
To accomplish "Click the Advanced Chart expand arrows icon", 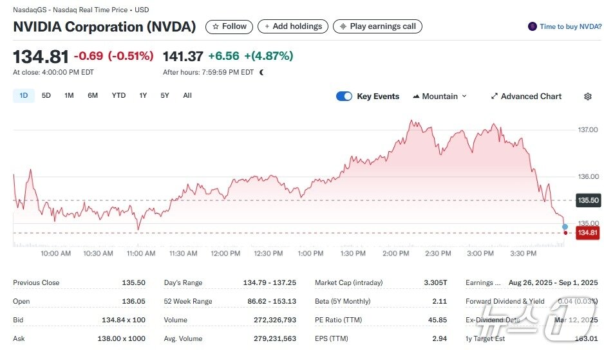I will coord(495,97).
